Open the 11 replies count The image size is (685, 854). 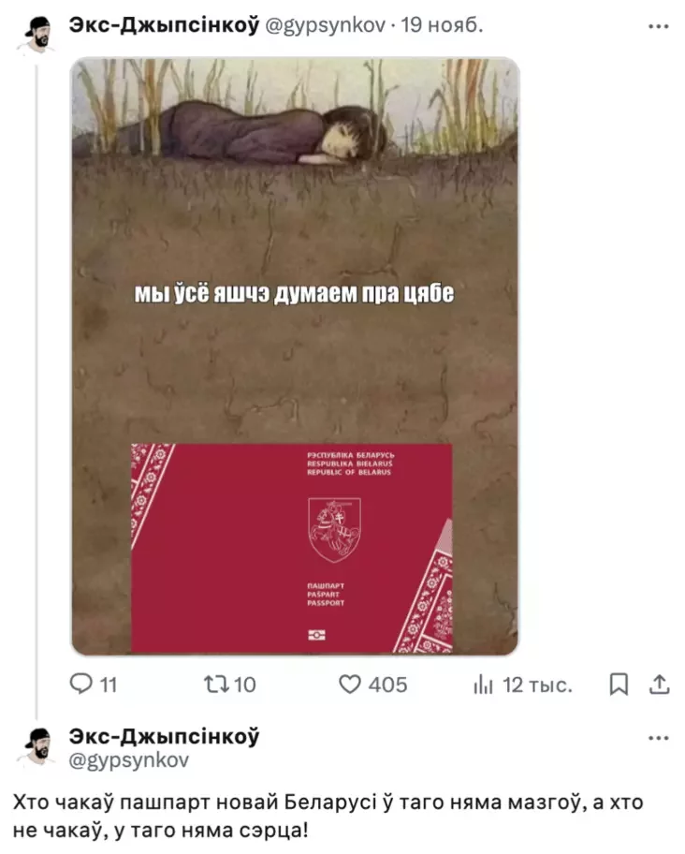tap(109, 685)
